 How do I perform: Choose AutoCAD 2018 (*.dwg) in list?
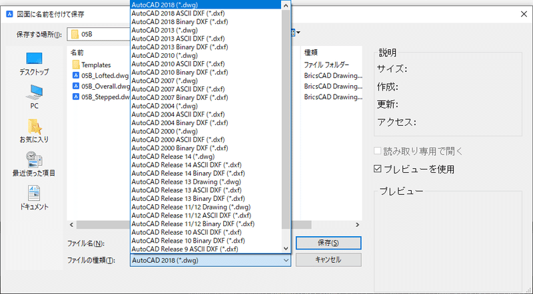[x=206, y=5]
